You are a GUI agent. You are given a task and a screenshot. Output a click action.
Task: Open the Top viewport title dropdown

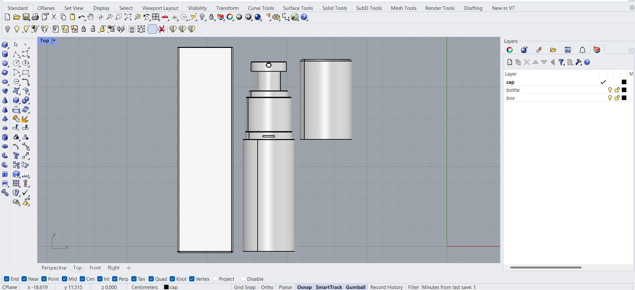tap(54, 41)
